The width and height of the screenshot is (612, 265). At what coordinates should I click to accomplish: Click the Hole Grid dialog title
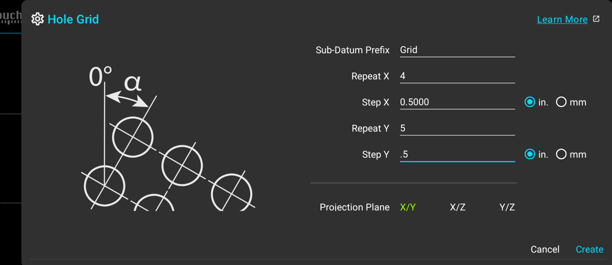tap(73, 19)
